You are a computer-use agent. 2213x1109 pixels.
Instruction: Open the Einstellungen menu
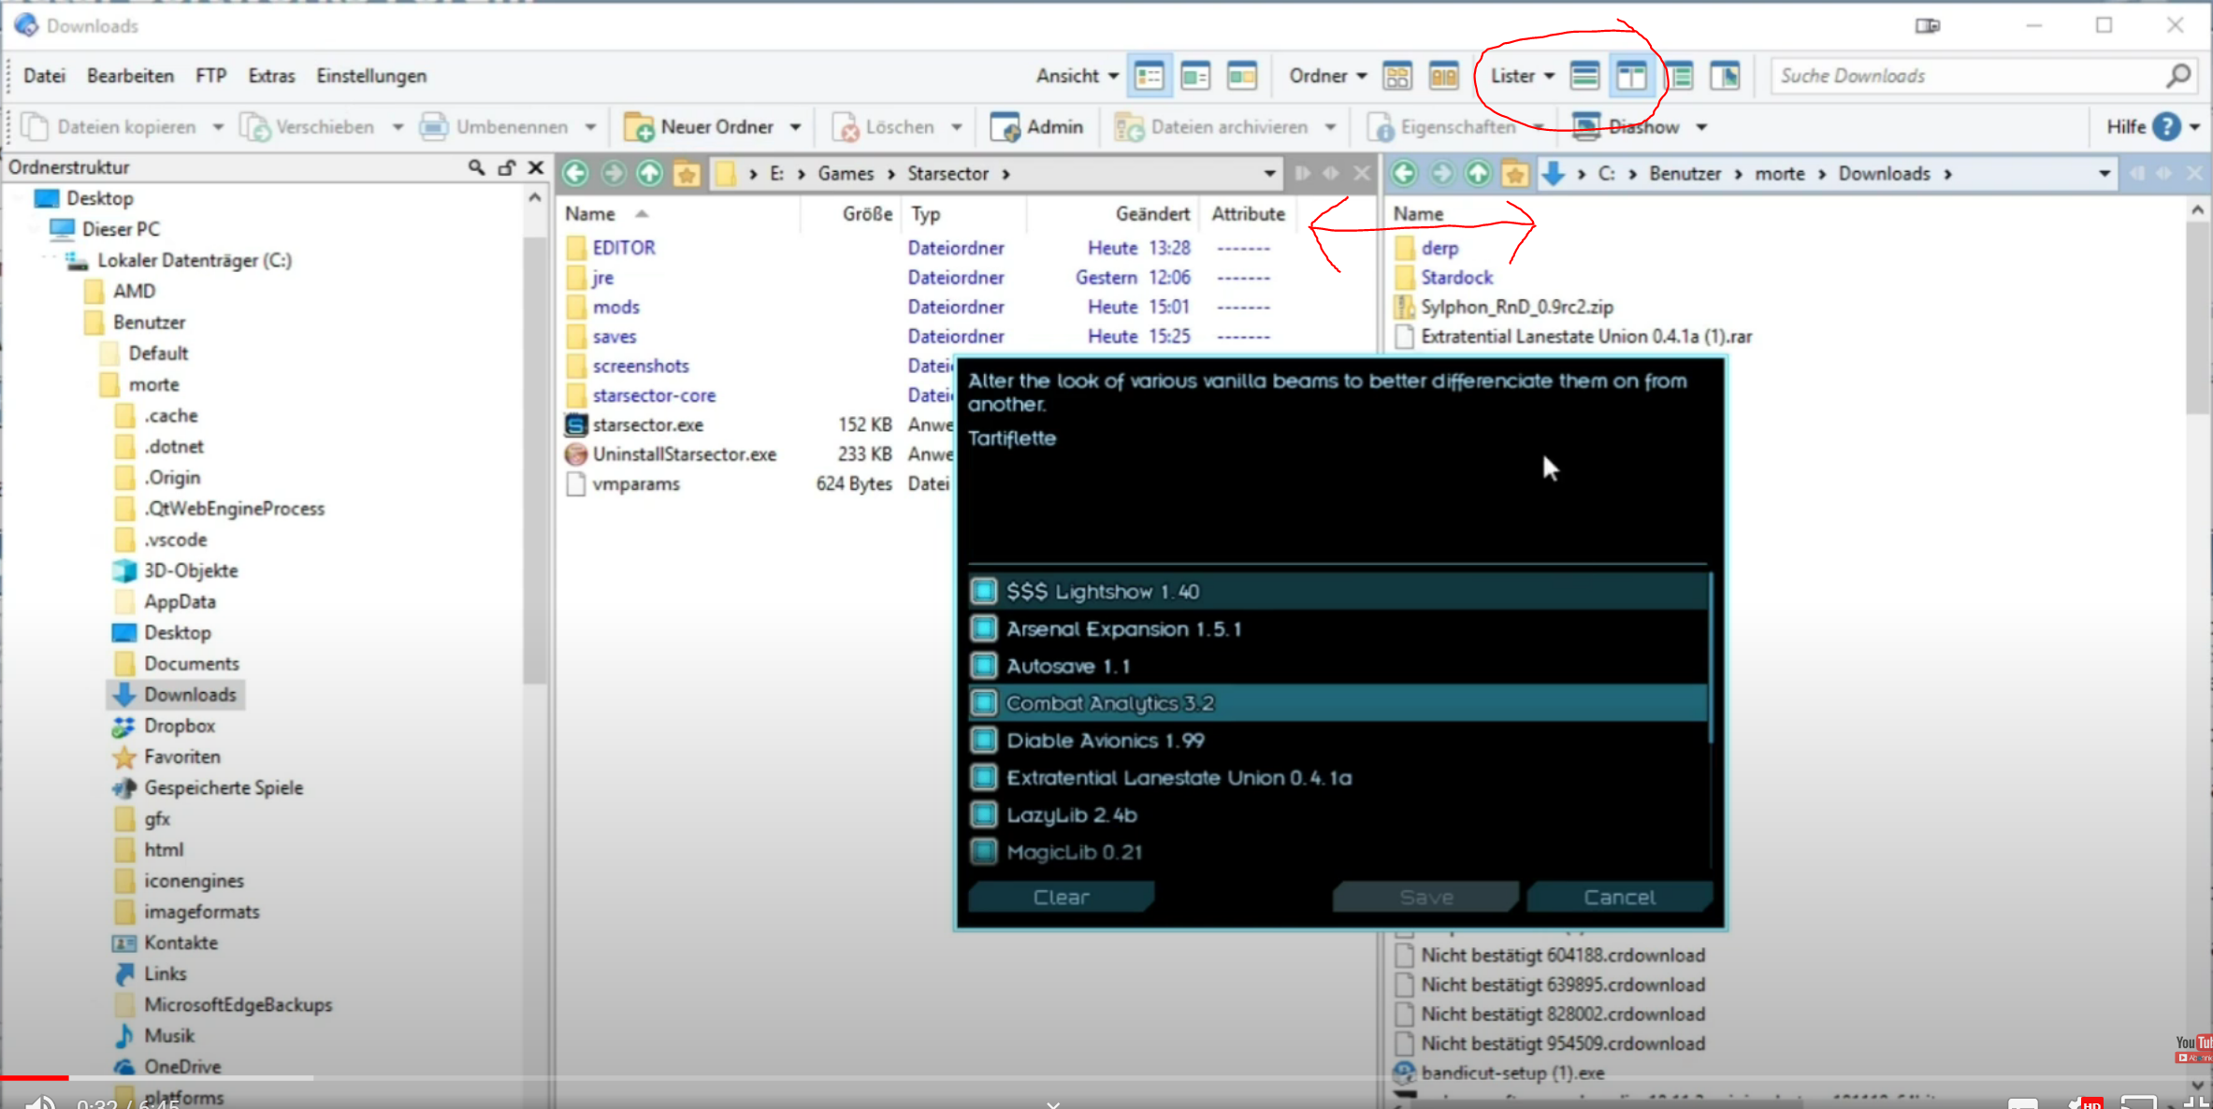371,76
